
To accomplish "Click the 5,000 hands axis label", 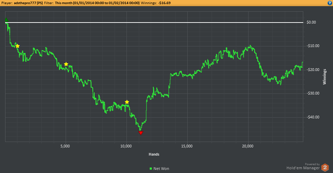I will pos(65,146).
